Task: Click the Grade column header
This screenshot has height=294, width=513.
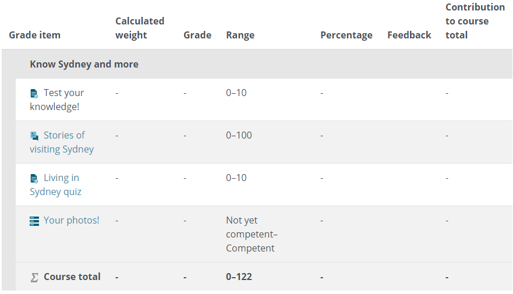Action: click(197, 35)
